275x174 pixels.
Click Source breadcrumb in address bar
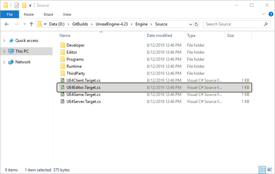pyautogui.click(x=161, y=24)
